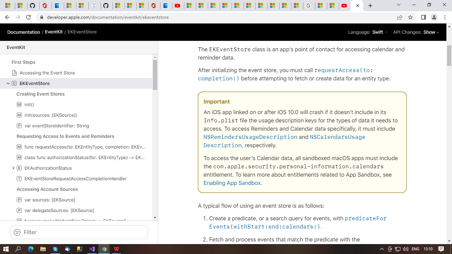Open WPS Office from the taskbar
The height and width of the screenshot is (254, 452).
pyautogui.click(x=116, y=249)
